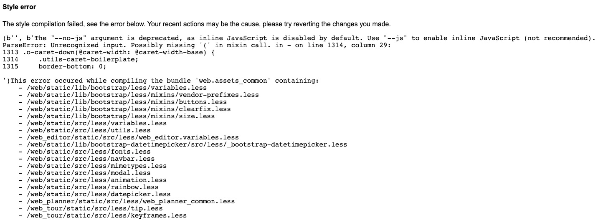
Task: Click the web_tour keyframes.less path
Action: [x=106, y=215]
